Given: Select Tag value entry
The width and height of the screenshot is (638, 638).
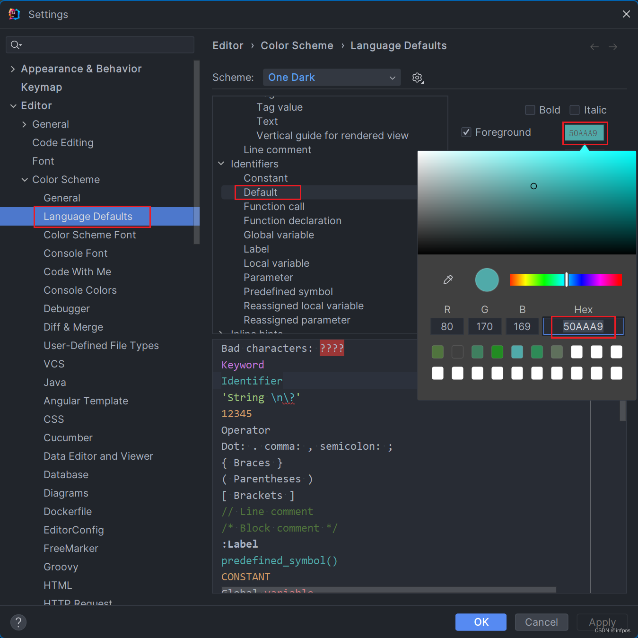Looking at the screenshot, I should pos(280,107).
